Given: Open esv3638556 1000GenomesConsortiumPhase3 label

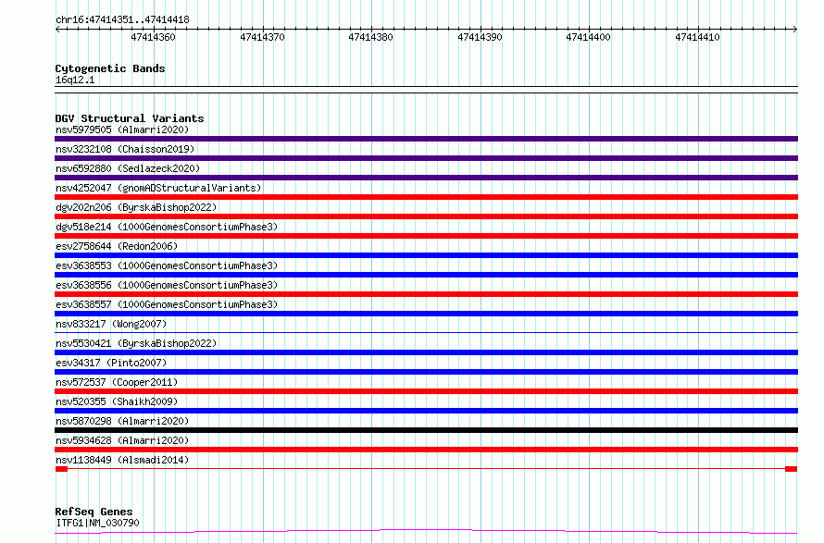Looking at the screenshot, I should pos(167,285).
